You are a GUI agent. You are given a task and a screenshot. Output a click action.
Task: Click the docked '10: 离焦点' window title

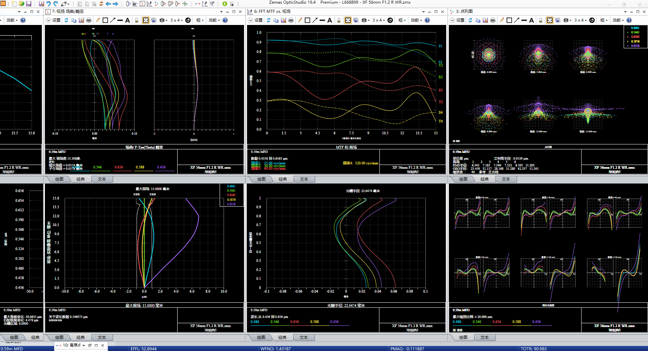[x=71, y=345]
